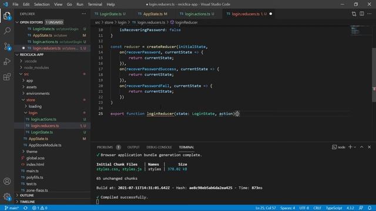Open the Extensions view

(x=7, y=77)
